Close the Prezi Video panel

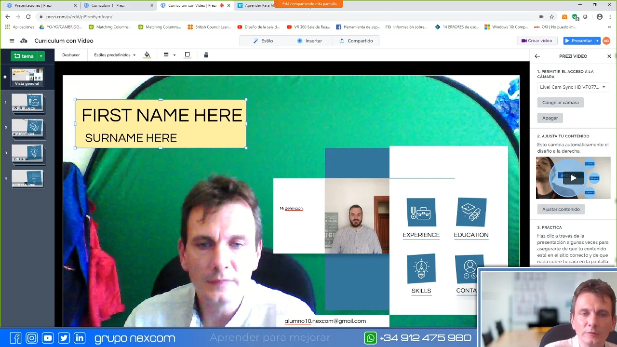[609, 56]
